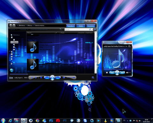Open Google Chrome from the taskbar
This screenshot has width=153, height=123.
pyautogui.click(x=37, y=121)
